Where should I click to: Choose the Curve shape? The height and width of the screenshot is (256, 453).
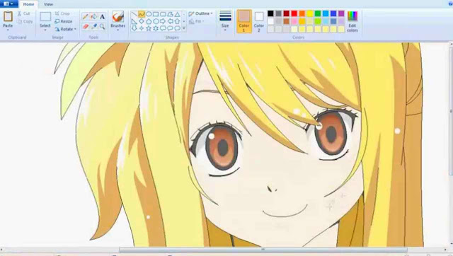pyautogui.click(x=142, y=14)
